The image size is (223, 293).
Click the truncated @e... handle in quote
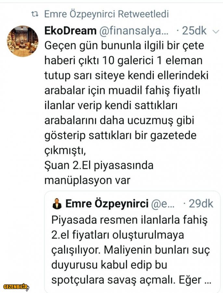coord(163,204)
